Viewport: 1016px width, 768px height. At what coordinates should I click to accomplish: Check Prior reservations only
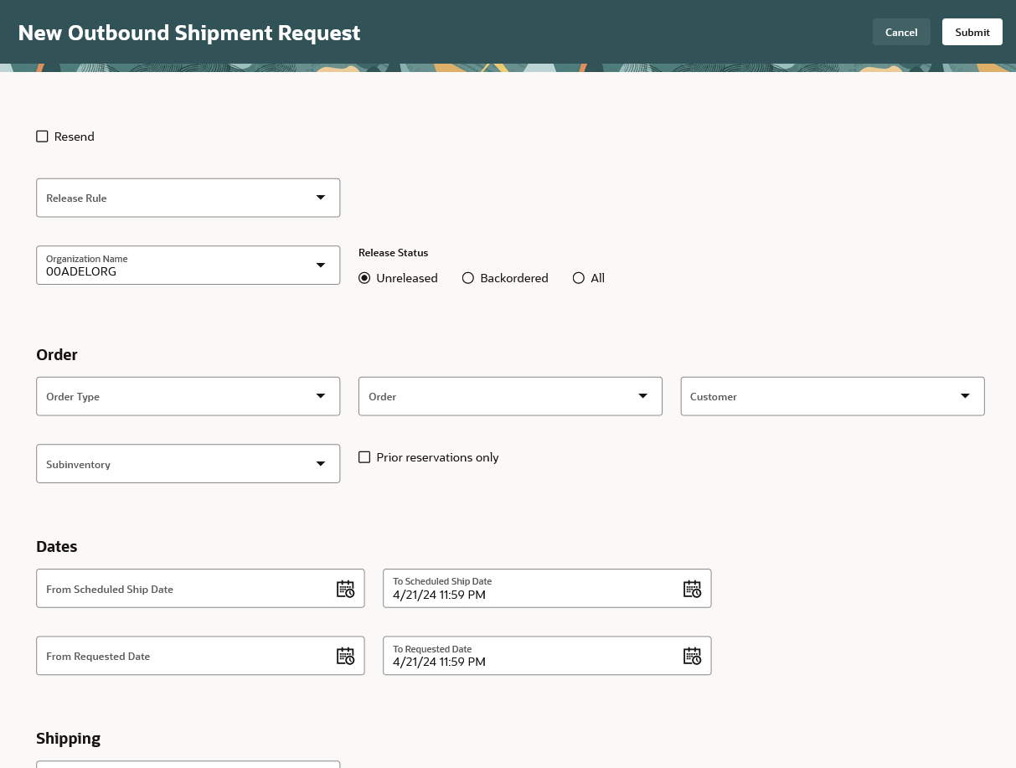(x=364, y=457)
